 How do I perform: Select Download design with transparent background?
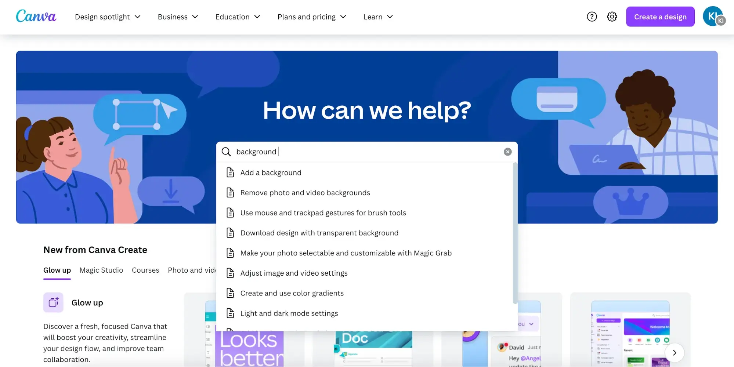click(x=319, y=233)
